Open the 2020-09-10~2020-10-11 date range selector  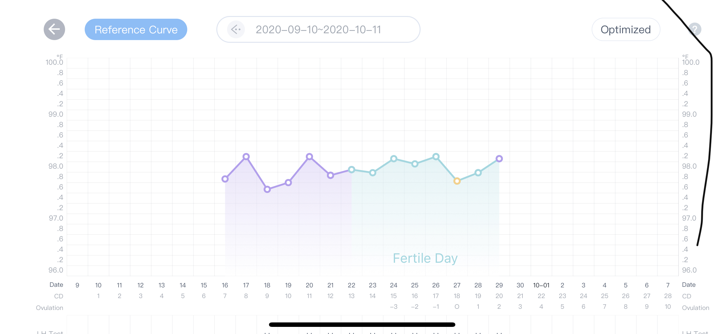tap(318, 29)
